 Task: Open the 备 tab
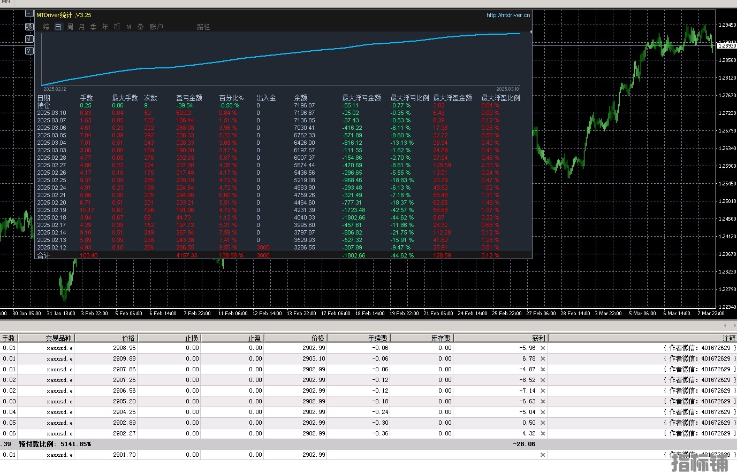pyautogui.click(x=141, y=27)
